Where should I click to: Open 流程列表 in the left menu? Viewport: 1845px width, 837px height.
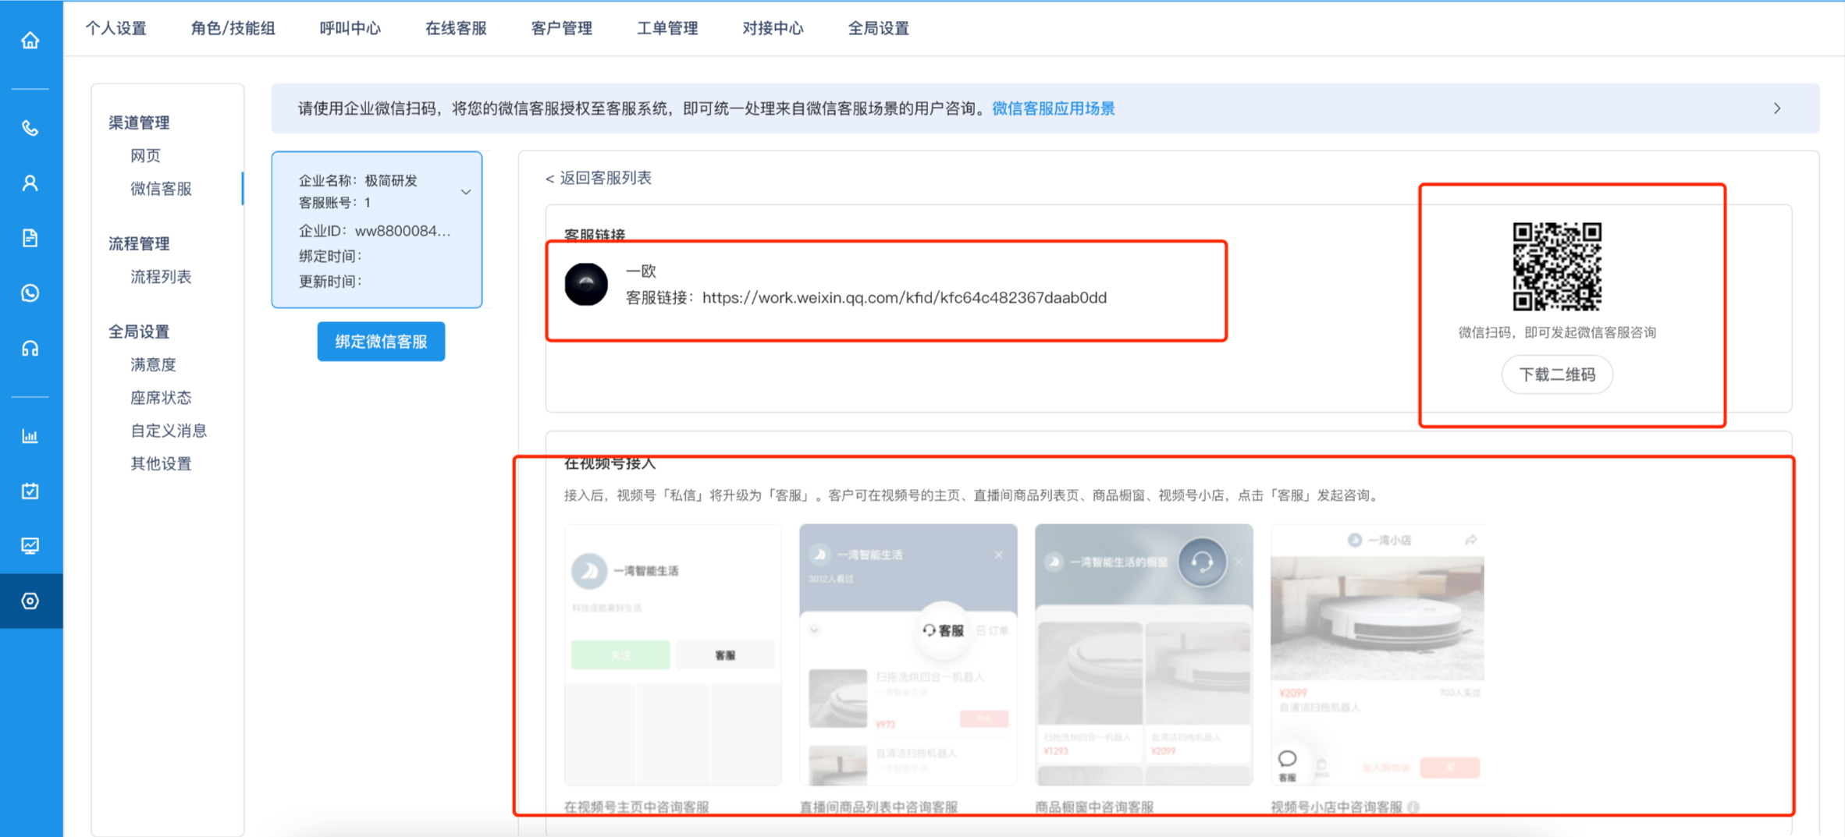click(161, 277)
